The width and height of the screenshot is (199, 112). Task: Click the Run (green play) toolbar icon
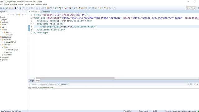tap(55, 8)
